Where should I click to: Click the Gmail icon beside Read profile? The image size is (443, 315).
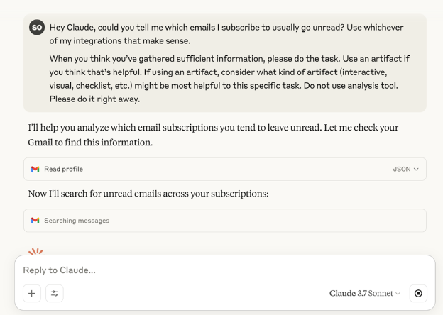tap(35, 169)
